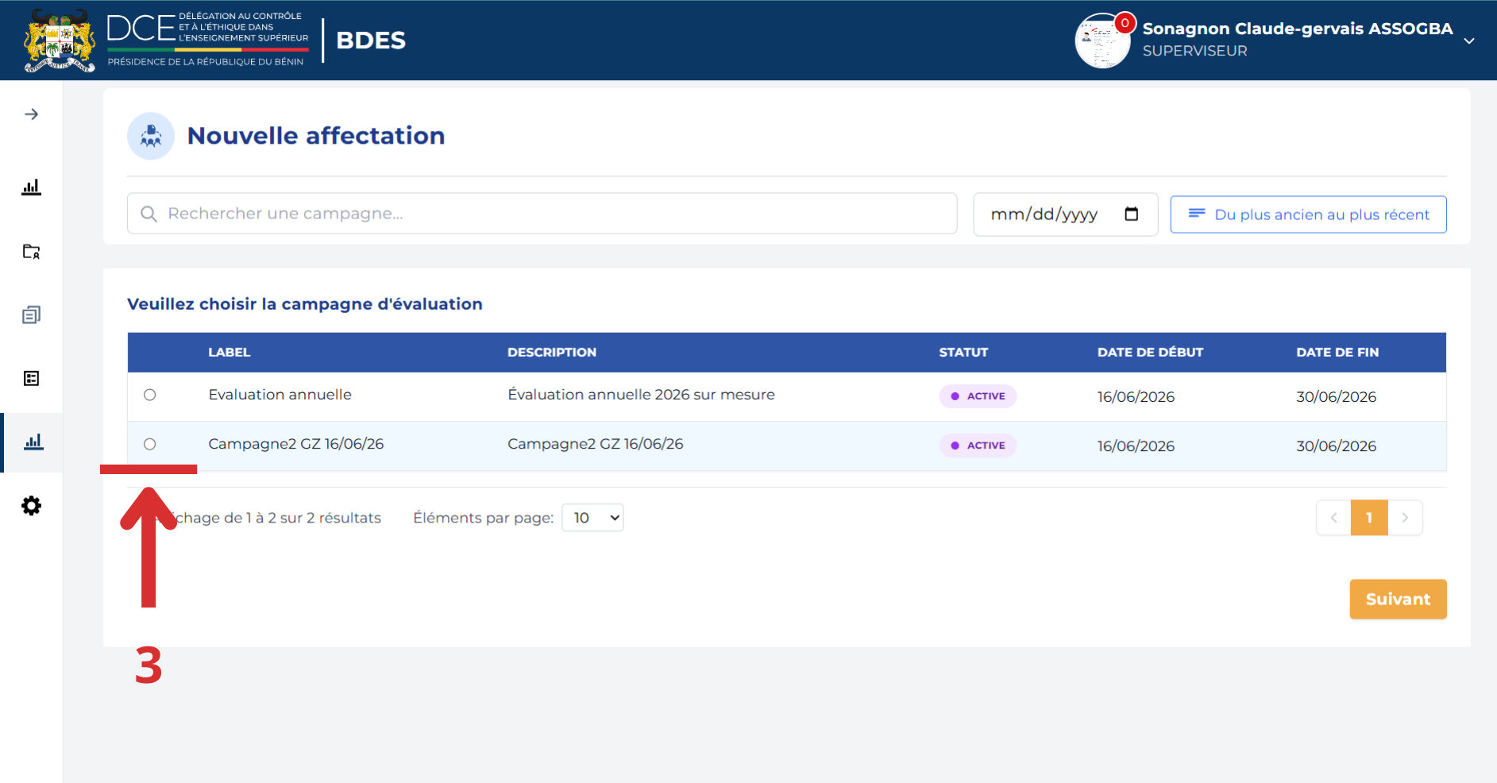This screenshot has width=1497, height=783.
Task: Click the search magnifier icon
Action: click(149, 214)
